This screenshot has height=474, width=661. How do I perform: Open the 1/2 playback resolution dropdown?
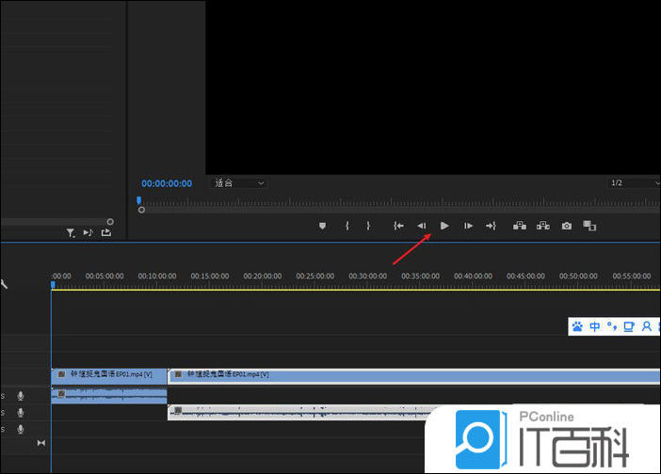(x=634, y=183)
